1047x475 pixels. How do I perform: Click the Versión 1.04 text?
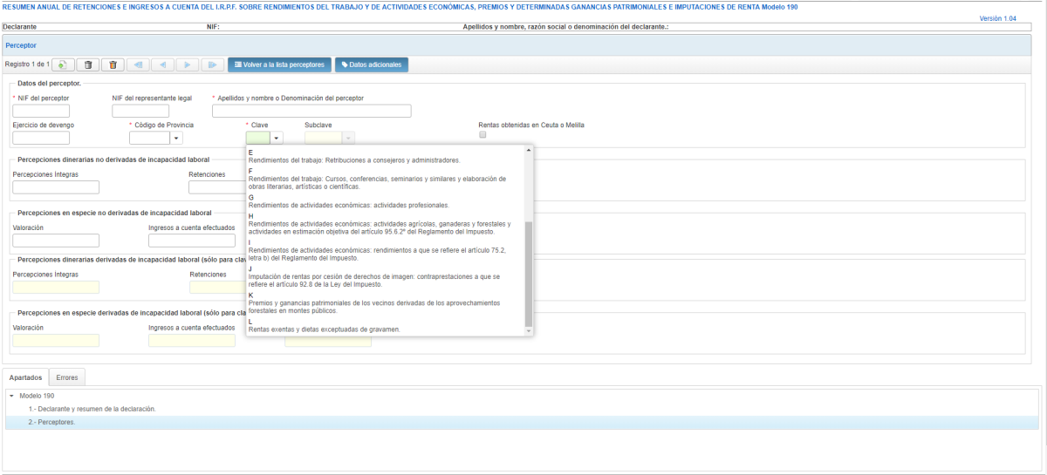tap(998, 18)
